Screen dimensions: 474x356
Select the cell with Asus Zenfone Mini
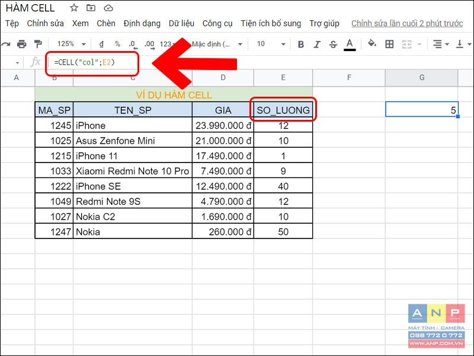[133, 140]
